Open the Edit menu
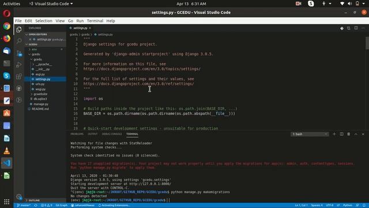 28,21
